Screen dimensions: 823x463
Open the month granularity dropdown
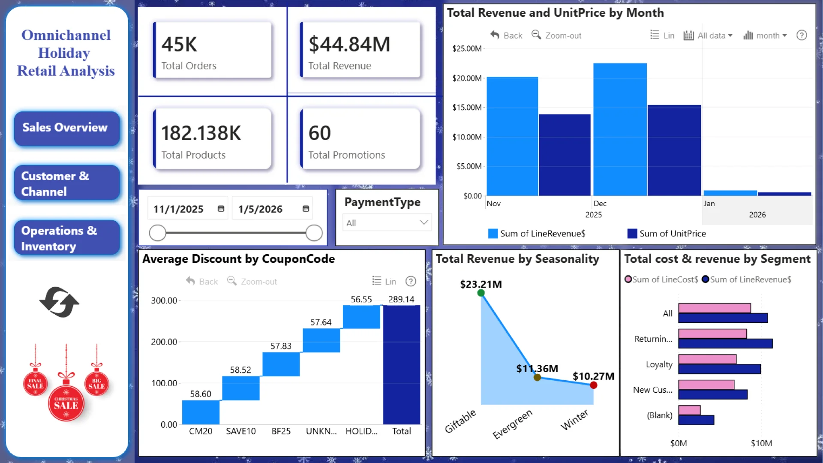[x=765, y=35]
